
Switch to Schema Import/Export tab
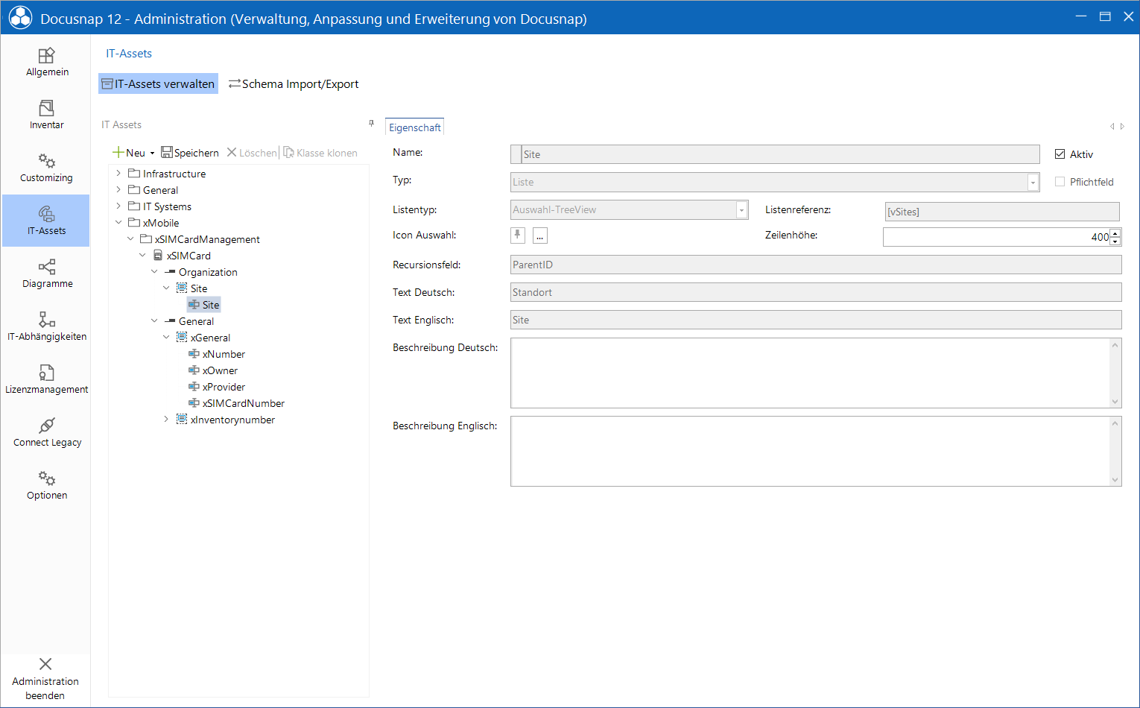294,83
